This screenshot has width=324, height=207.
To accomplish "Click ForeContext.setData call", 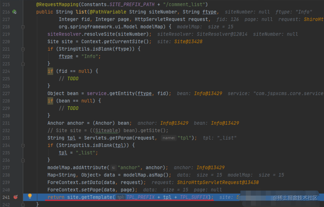I will click(74, 183).
